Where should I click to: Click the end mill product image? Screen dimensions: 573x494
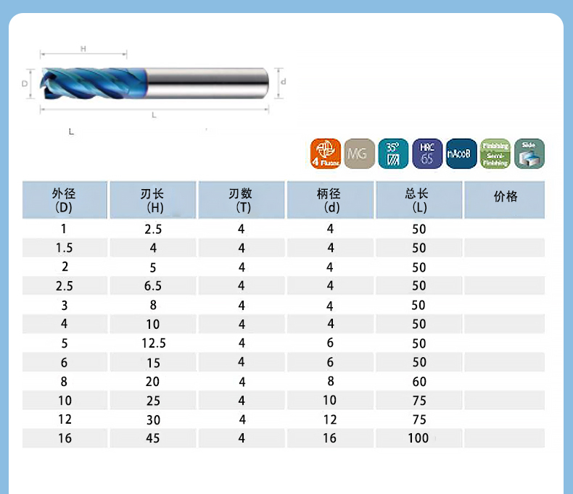(x=154, y=82)
